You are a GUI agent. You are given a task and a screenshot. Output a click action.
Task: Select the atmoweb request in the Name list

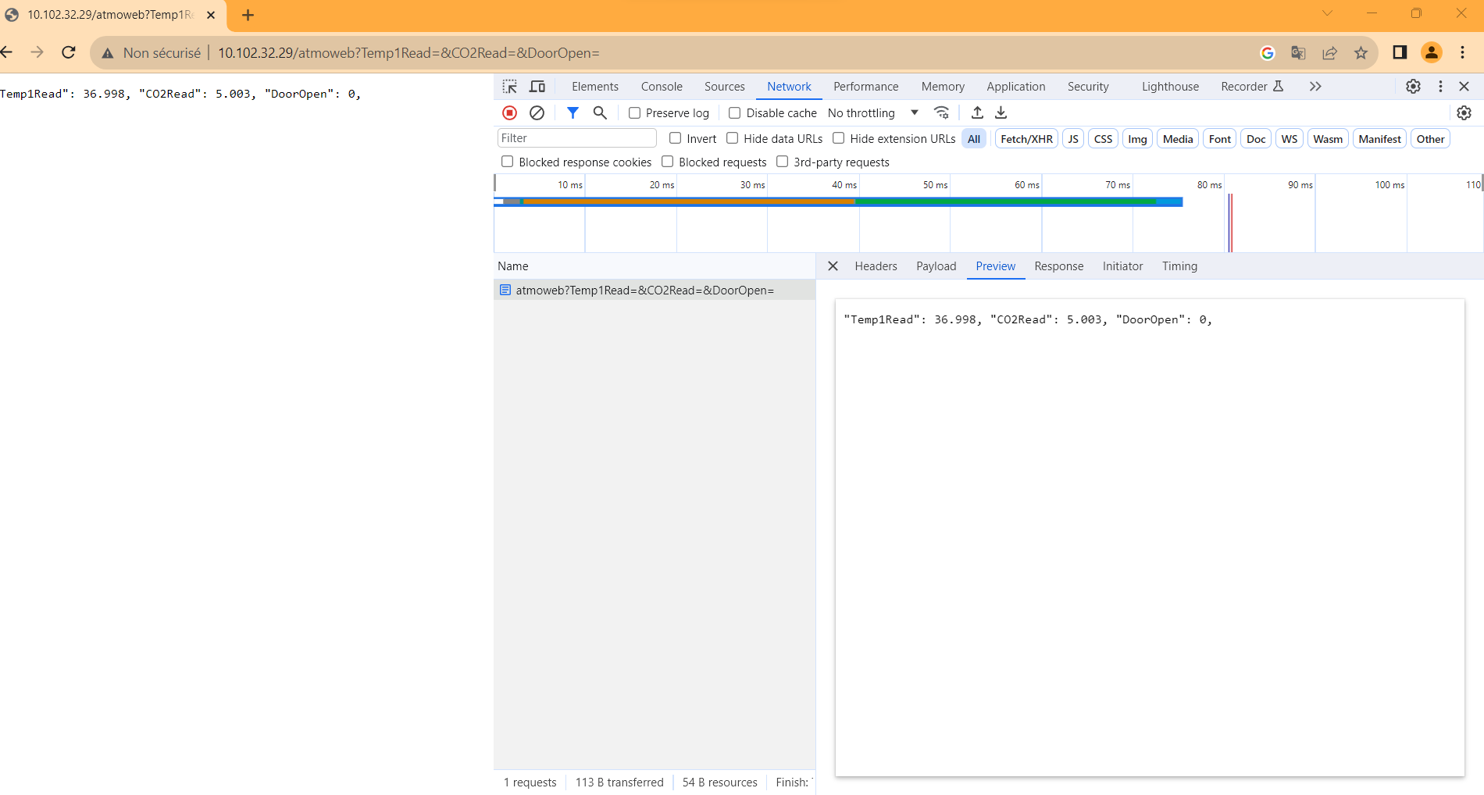point(644,291)
